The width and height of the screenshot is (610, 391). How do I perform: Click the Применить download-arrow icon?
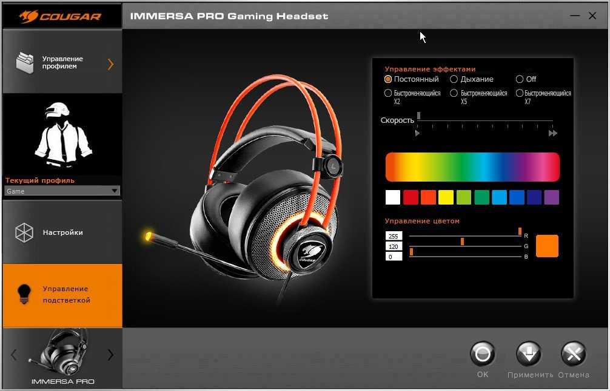click(529, 355)
